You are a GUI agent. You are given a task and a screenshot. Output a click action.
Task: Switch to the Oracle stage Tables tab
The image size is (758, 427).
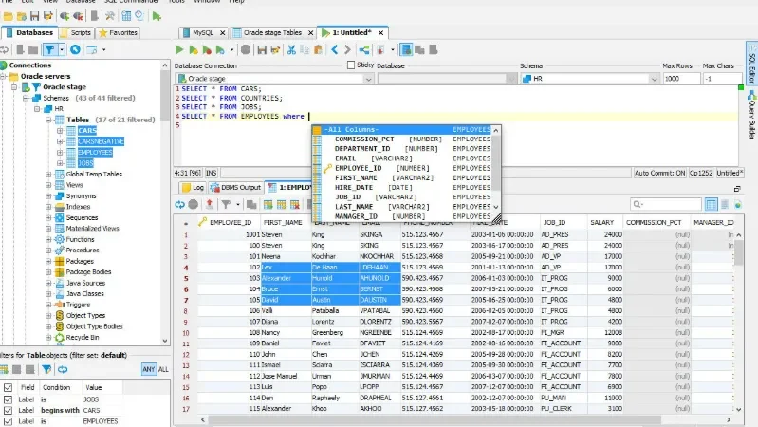[x=272, y=33]
